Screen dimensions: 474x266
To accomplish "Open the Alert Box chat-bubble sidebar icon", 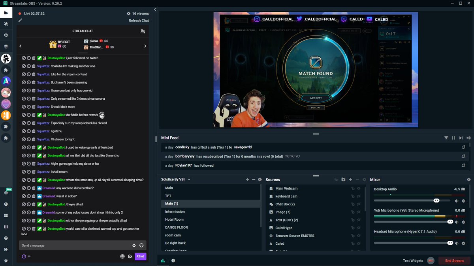I will point(6,35).
